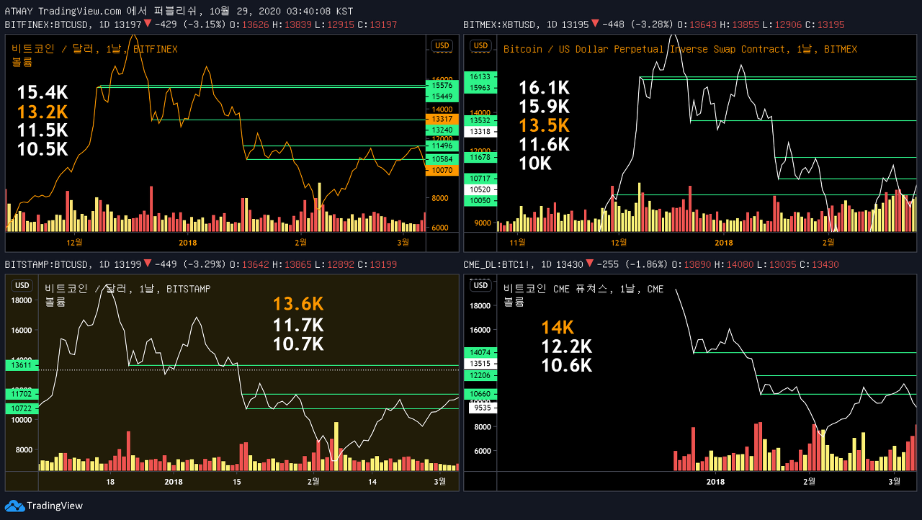Open USD currency selector on BITSTAMP chart
The height and width of the screenshot is (520, 922).
pos(22,285)
